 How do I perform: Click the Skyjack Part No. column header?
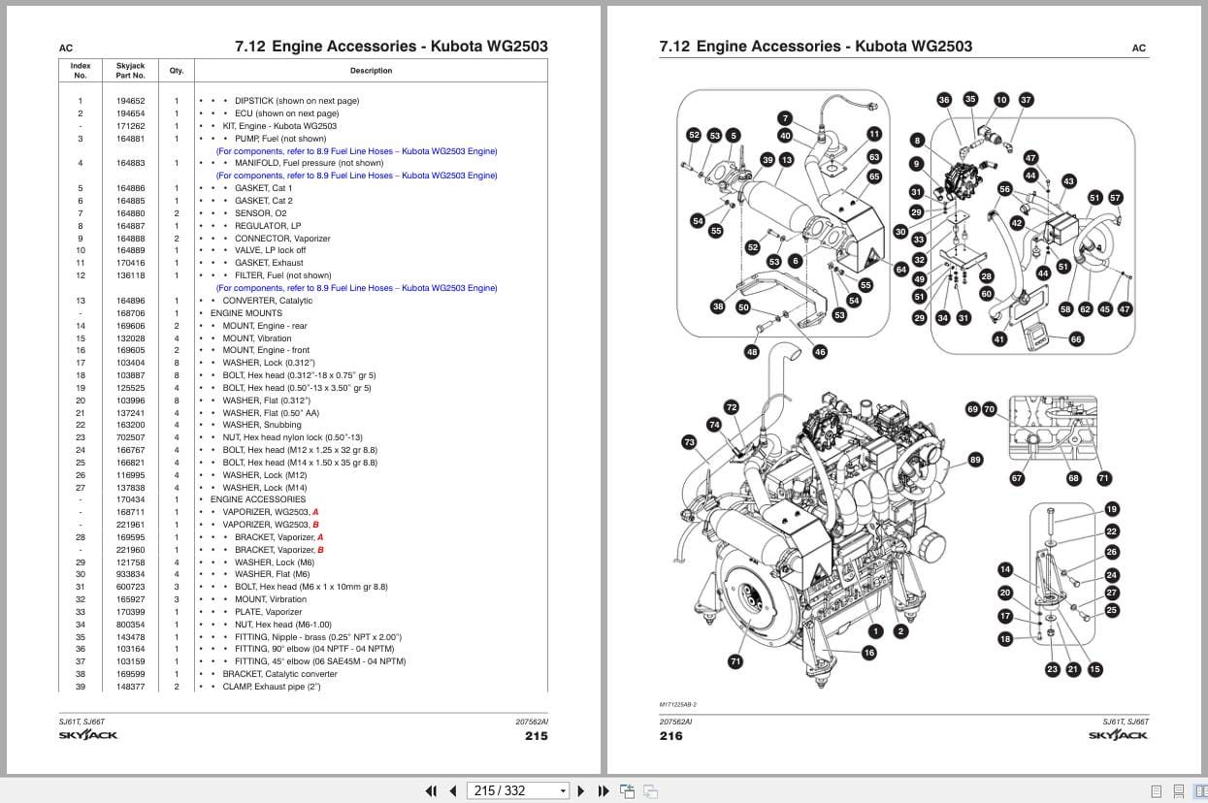[x=130, y=71]
